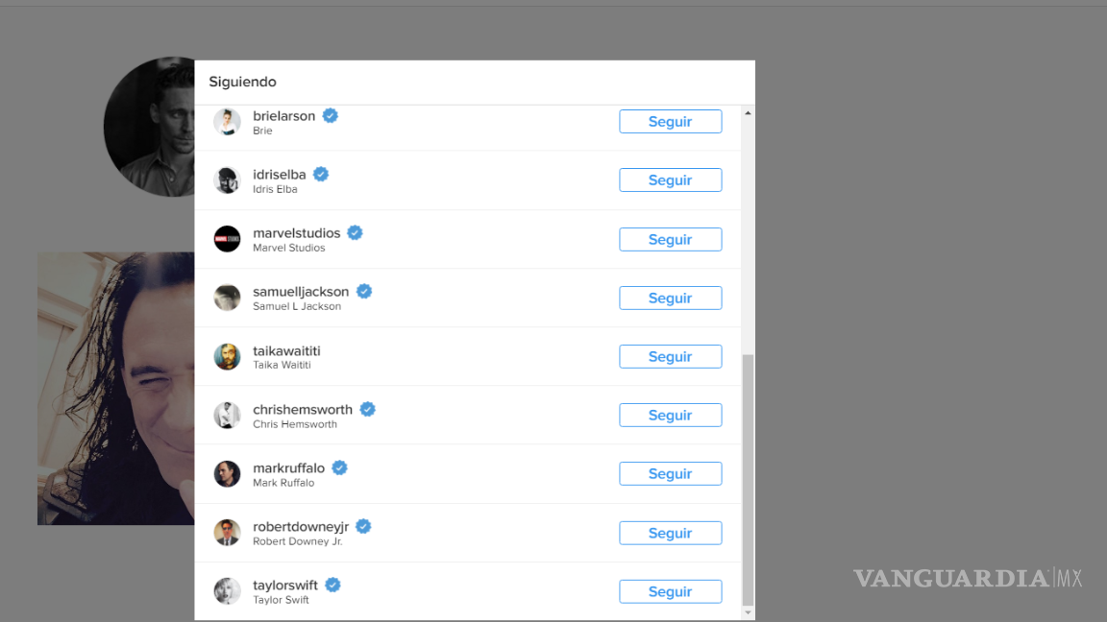The image size is (1107, 622).
Task: Open brielarson profile avatar
Action: click(227, 122)
